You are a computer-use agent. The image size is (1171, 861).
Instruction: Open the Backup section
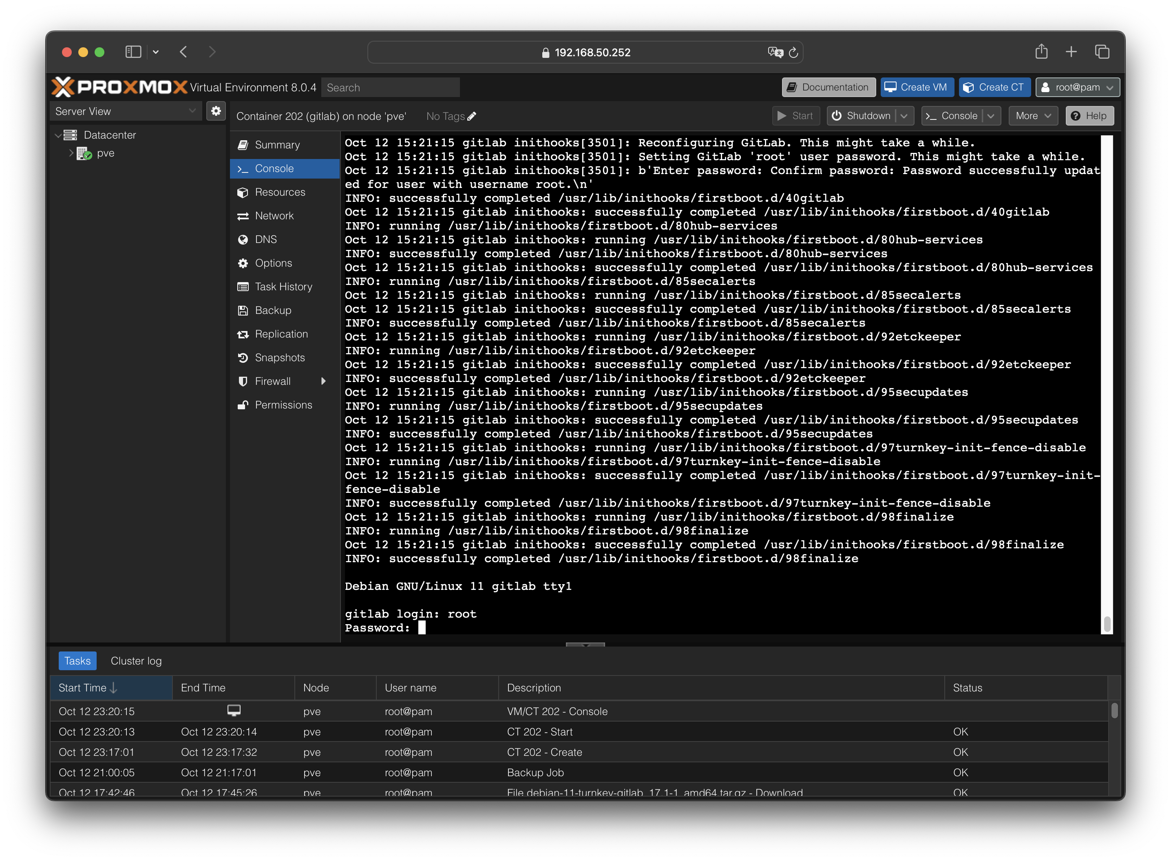pyautogui.click(x=272, y=310)
